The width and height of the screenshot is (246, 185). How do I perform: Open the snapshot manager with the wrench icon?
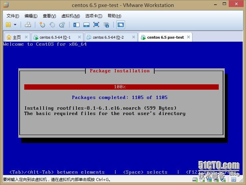(62, 25)
